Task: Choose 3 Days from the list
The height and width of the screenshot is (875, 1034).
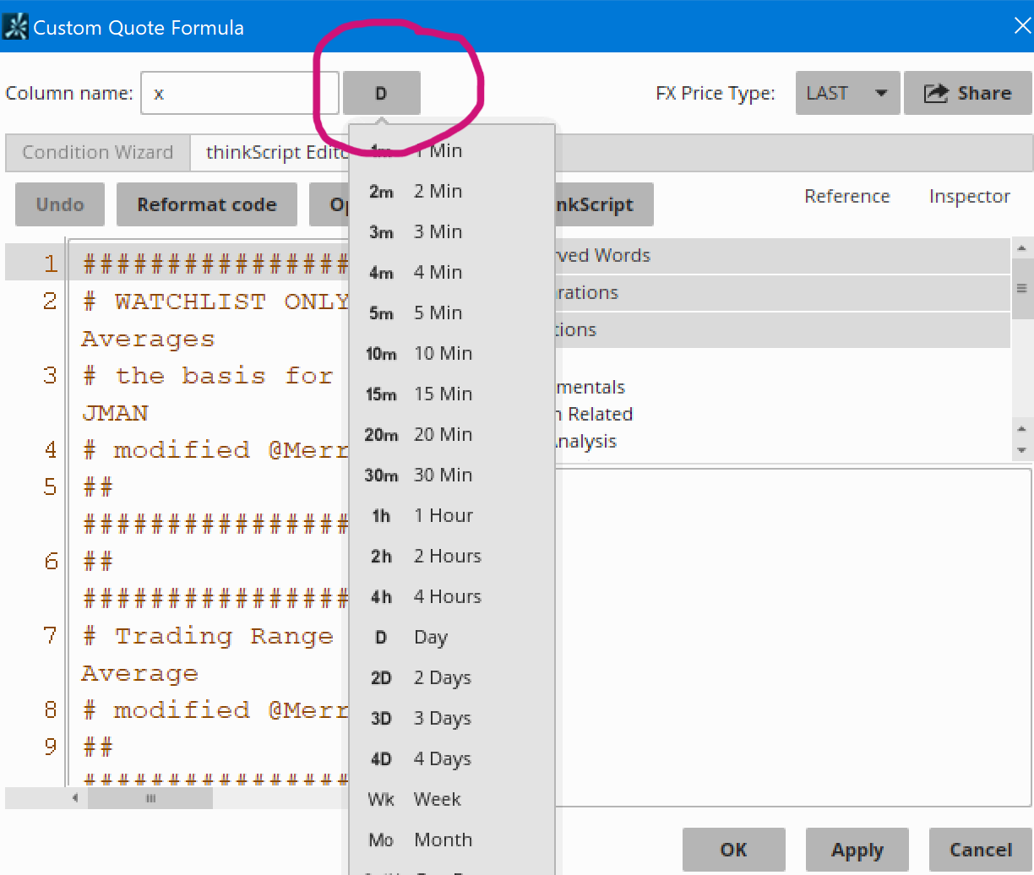Action: click(x=452, y=718)
